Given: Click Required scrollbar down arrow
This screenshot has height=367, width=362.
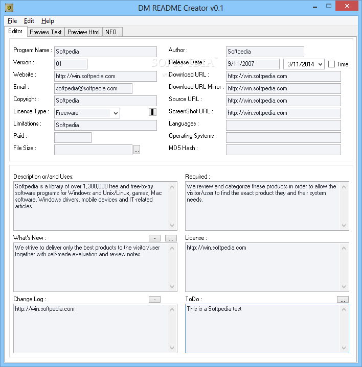Looking at the screenshot, I should [344, 226].
